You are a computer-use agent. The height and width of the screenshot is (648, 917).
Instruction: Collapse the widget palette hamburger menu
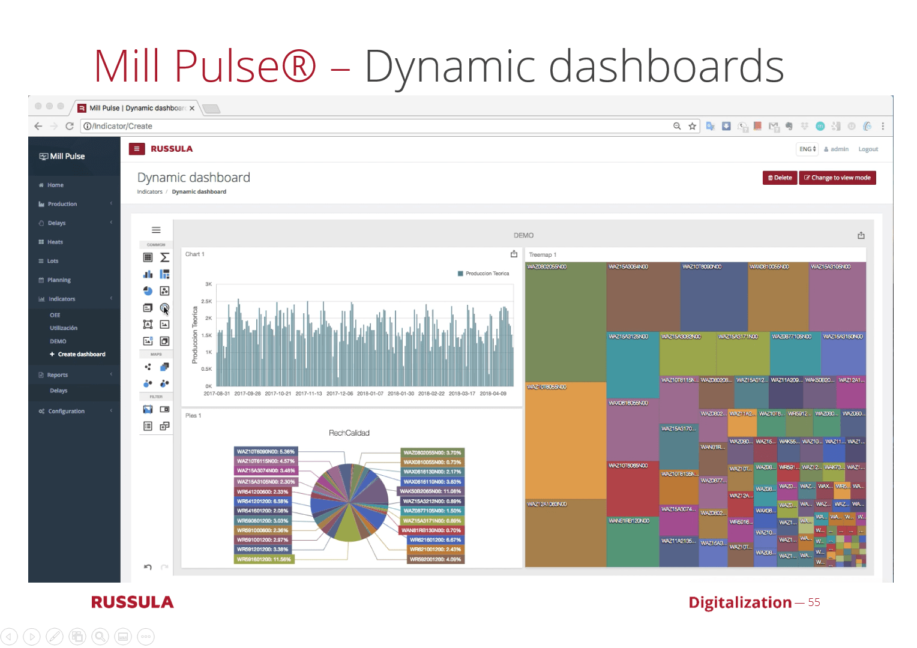coord(156,230)
